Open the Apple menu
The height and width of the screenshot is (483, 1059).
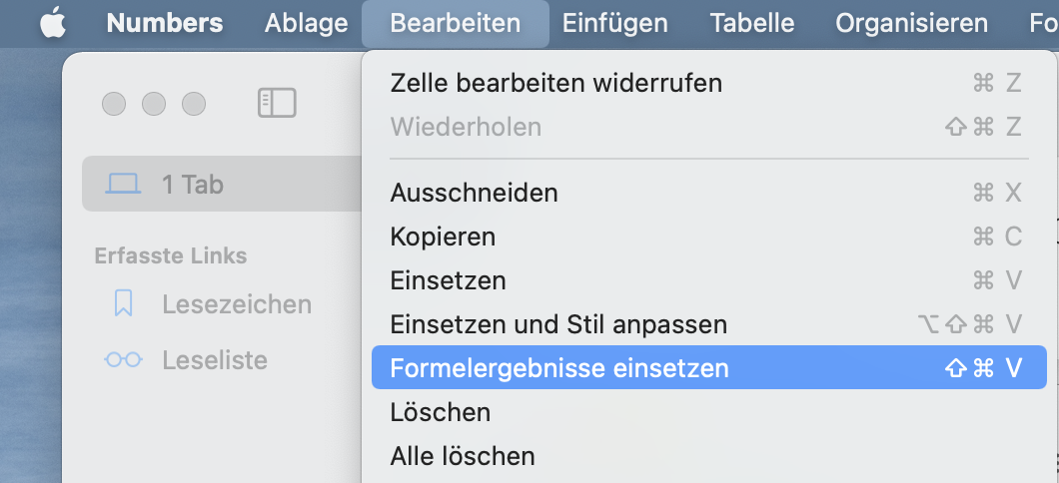pyautogui.click(x=52, y=23)
